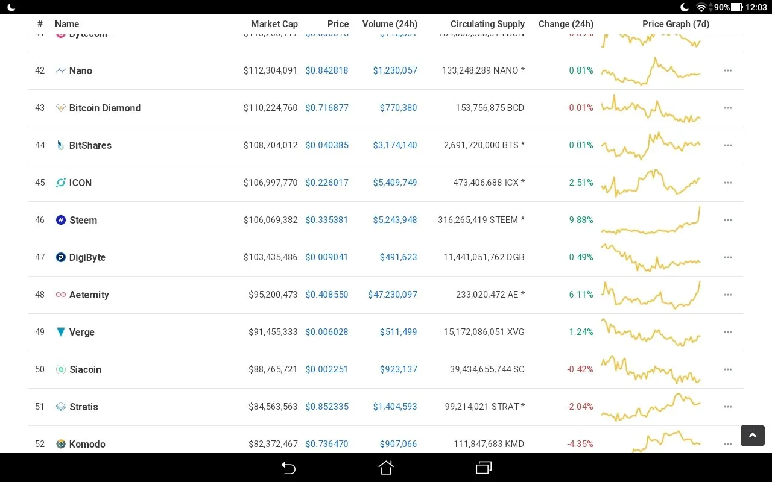The width and height of the screenshot is (772, 482).
Task: Click the Verge logo icon
Action: (60, 332)
